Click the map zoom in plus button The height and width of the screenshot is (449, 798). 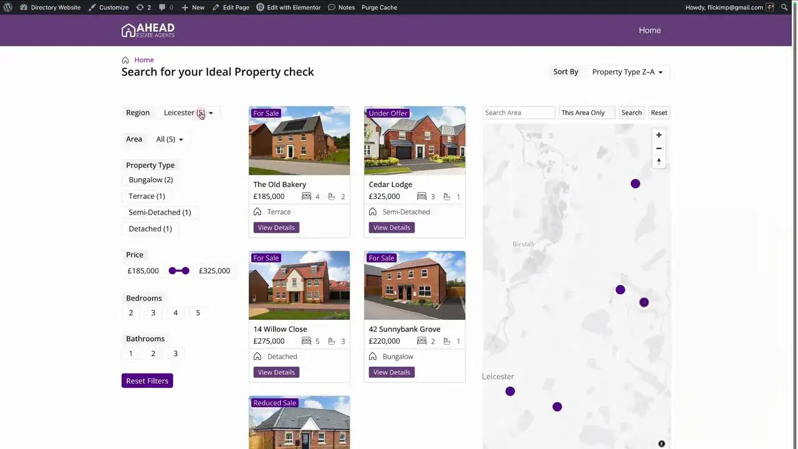click(x=659, y=135)
